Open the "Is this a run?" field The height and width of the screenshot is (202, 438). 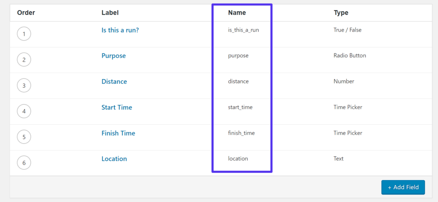[120, 30]
